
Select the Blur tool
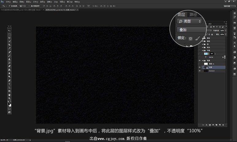pos(10,73)
